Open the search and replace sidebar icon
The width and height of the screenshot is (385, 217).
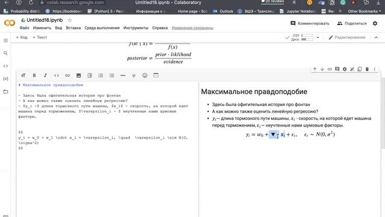pos(5,53)
